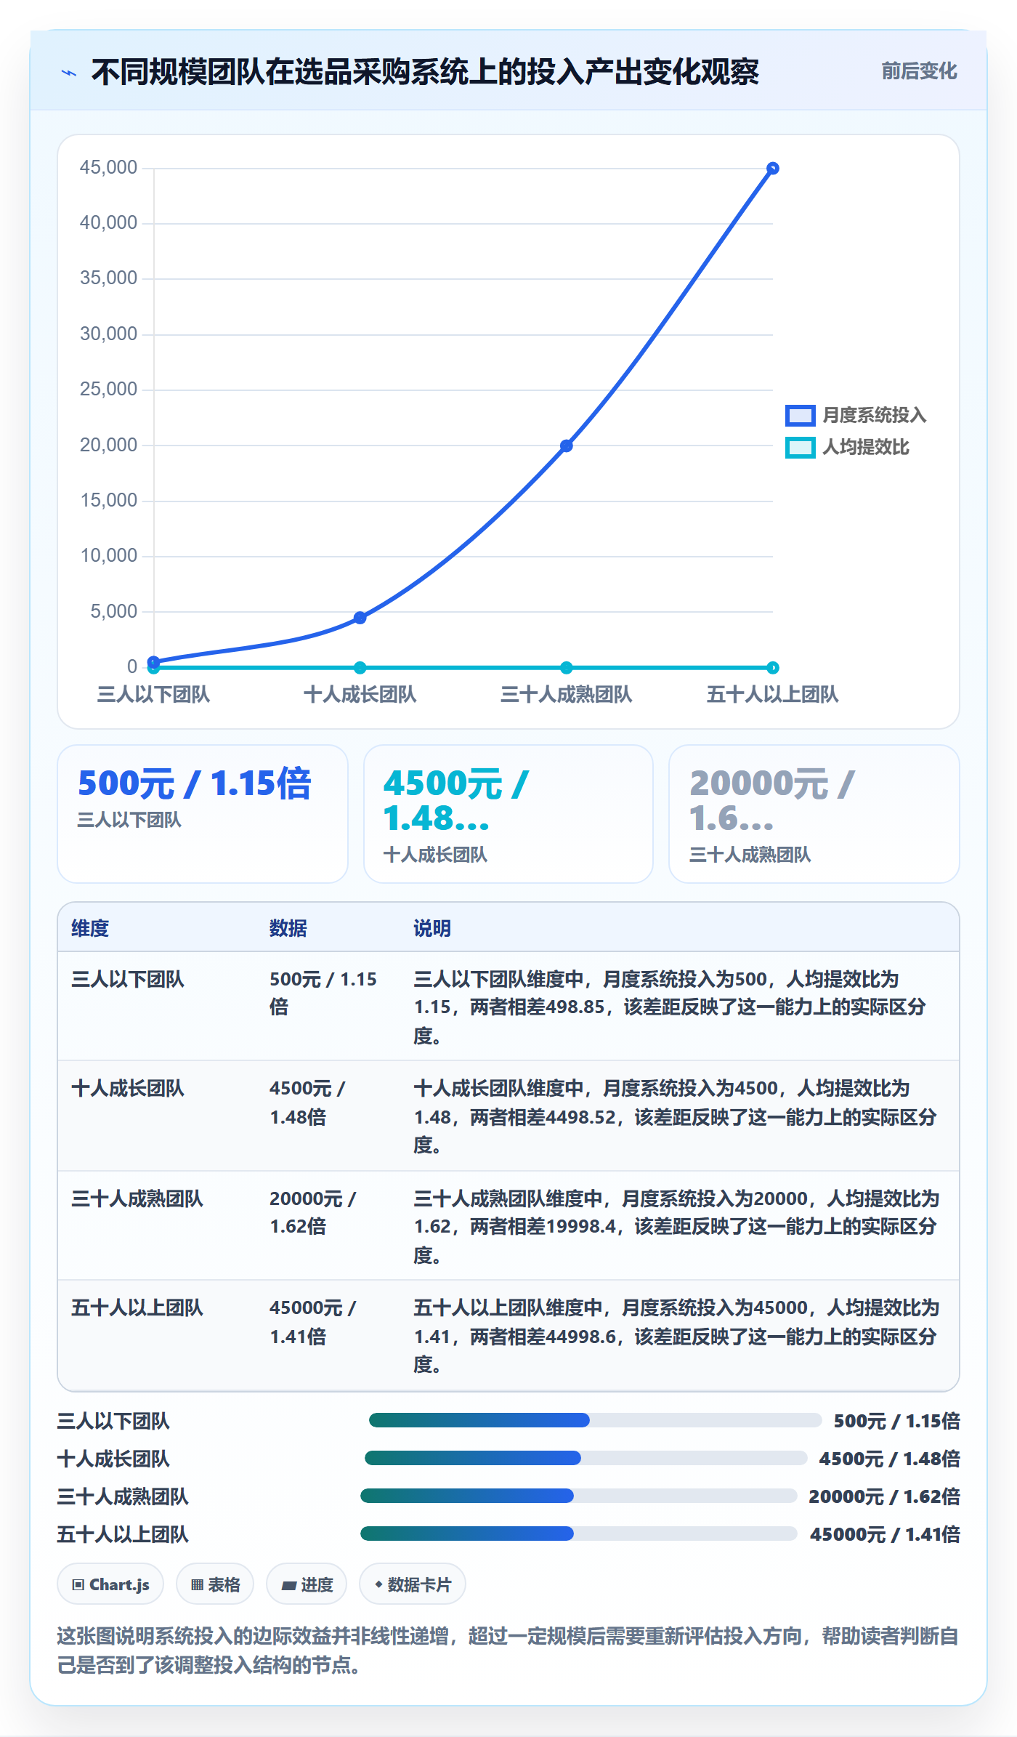Viewport: 1017px width, 1737px height.
Task: Click y-axis tick label 25,000
Action: click(108, 390)
